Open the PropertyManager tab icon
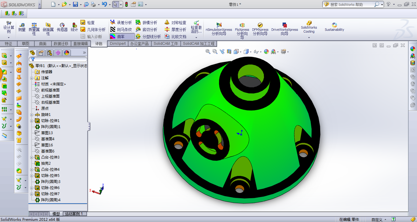The height and width of the screenshot is (222, 417). pos(41,53)
